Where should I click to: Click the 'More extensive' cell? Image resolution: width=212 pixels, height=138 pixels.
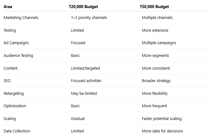tap(155, 30)
